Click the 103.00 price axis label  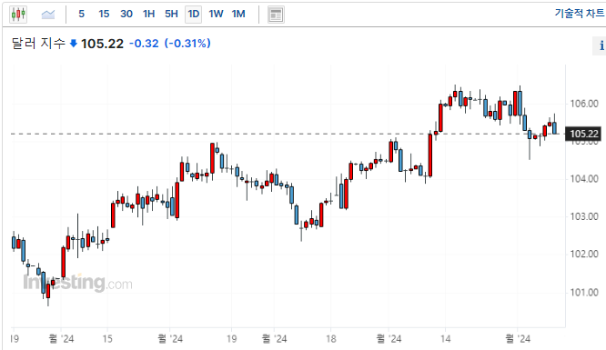tap(584, 216)
